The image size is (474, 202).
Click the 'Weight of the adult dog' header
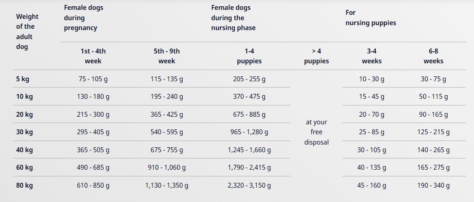[x=27, y=31]
